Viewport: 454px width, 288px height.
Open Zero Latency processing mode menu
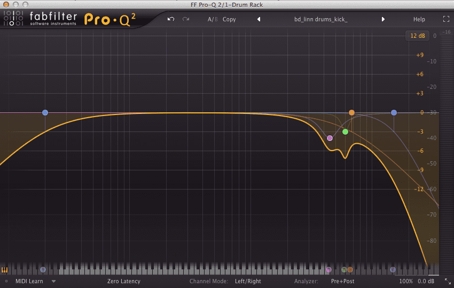coord(123,281)
